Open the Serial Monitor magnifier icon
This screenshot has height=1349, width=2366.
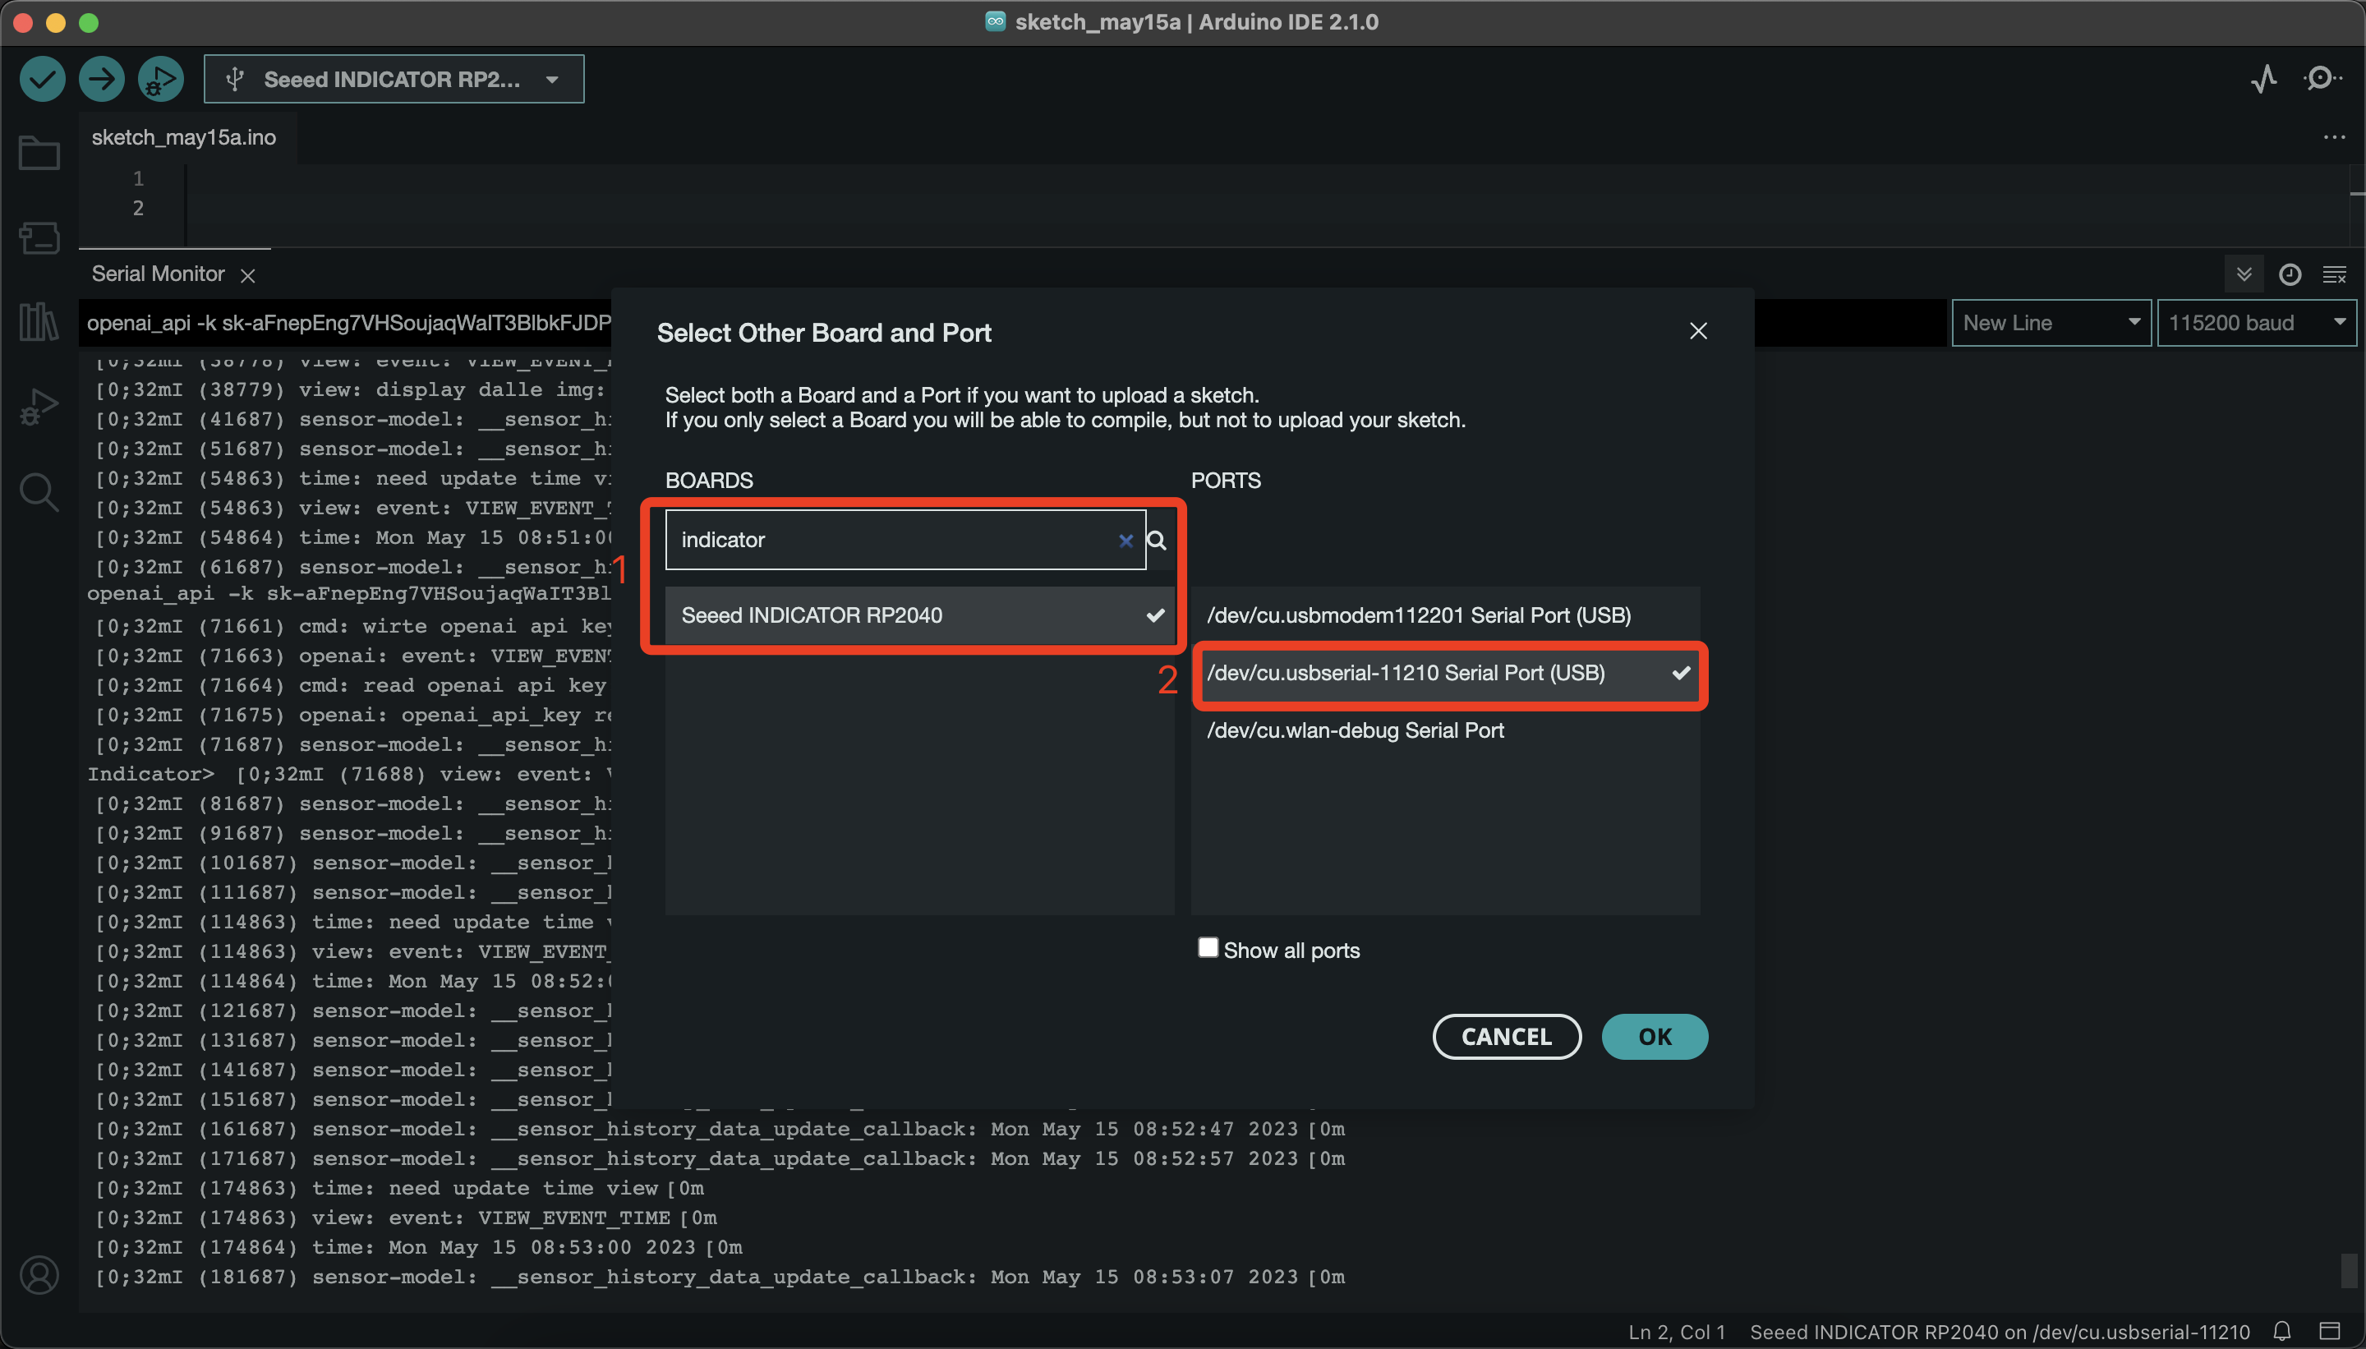click(2322, 79)
